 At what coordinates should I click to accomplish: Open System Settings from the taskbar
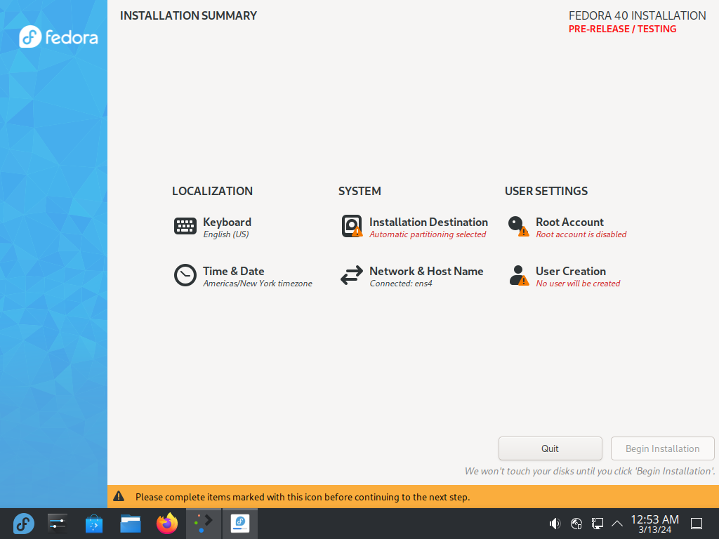tap(58, 524)
